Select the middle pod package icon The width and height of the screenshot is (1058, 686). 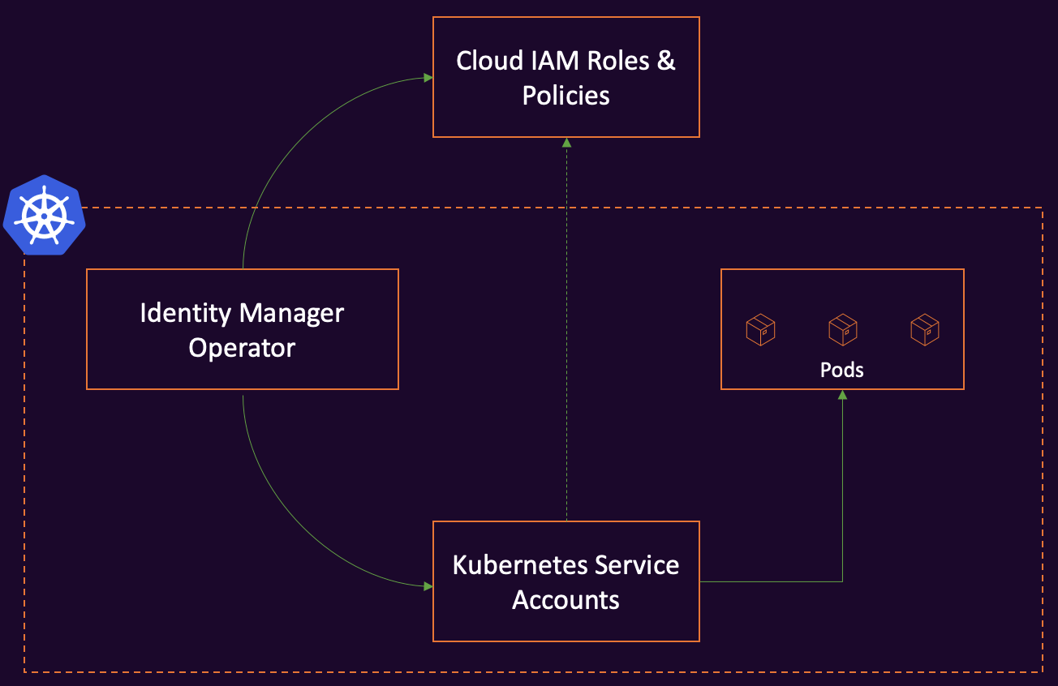[842, 330]
